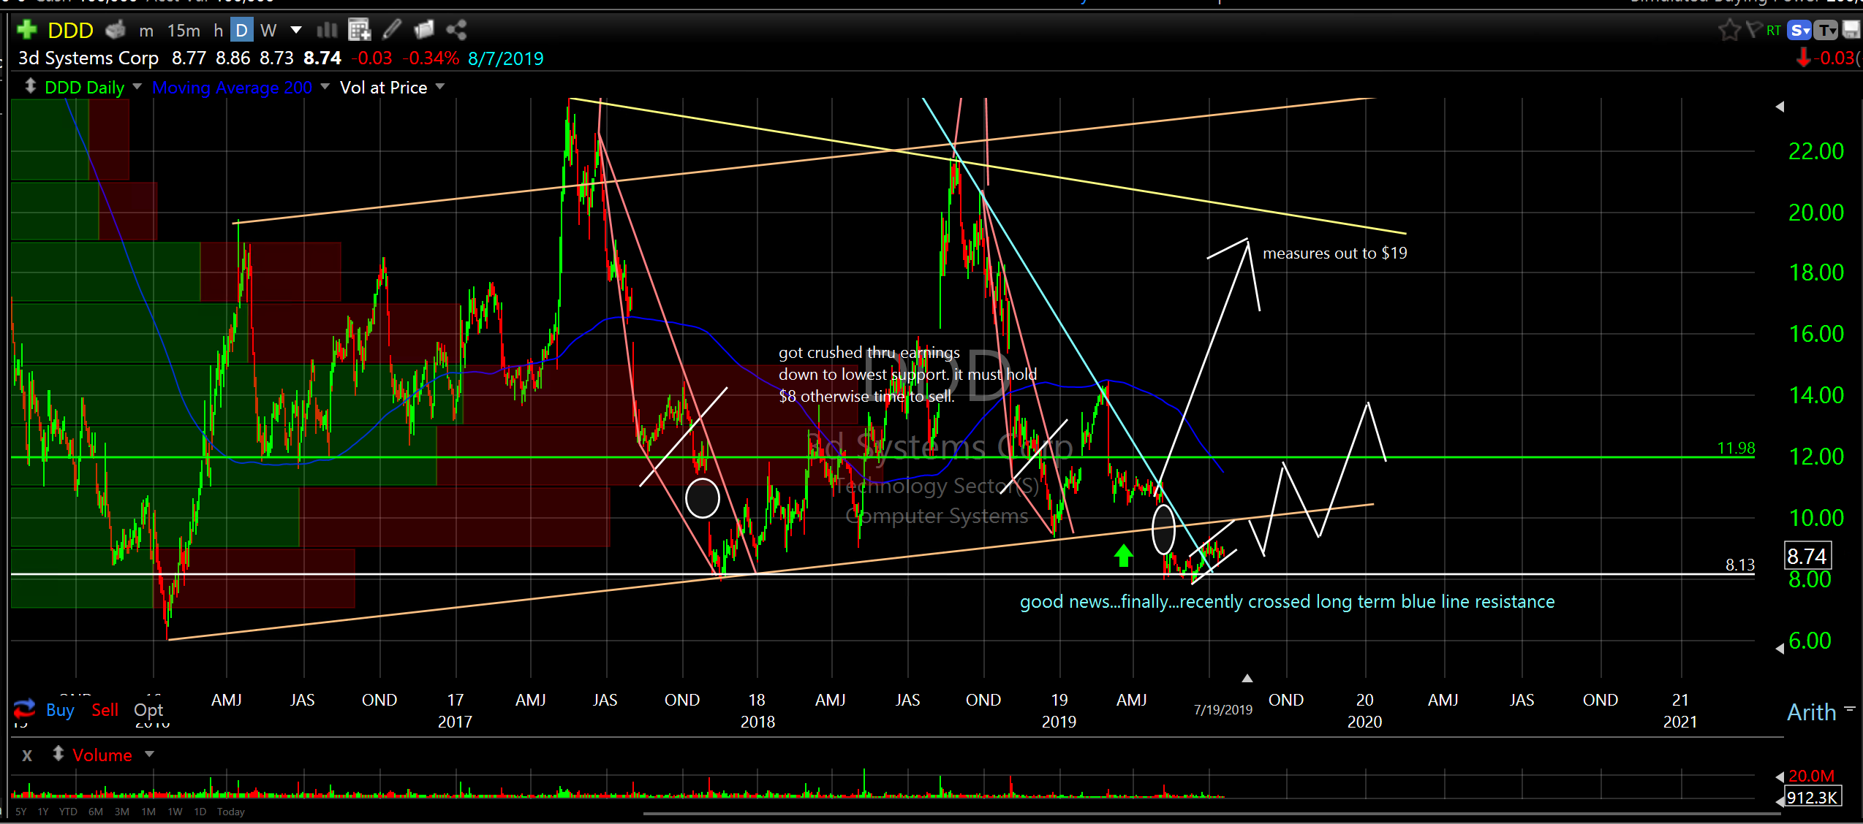The width and height of the screenshot is (1863, 824).
Task: Expand the timeframe dropdown arrow after W
Action: pyautogui.click(x=296, y=30)
